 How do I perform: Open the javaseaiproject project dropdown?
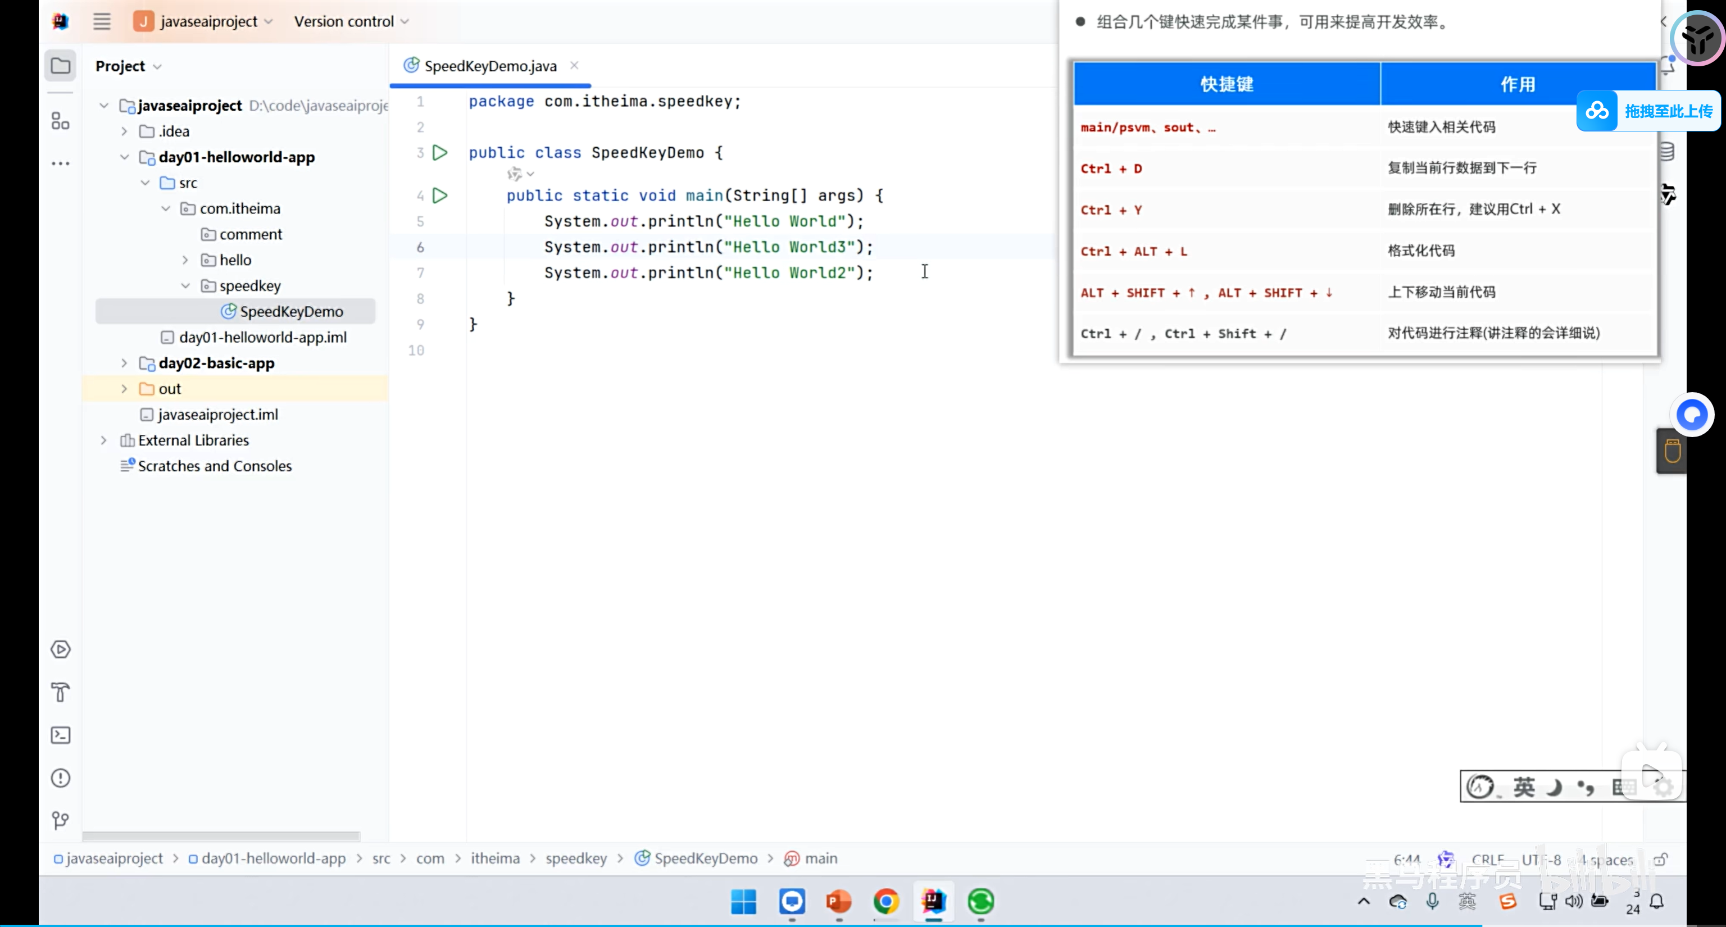click(208, 21)
